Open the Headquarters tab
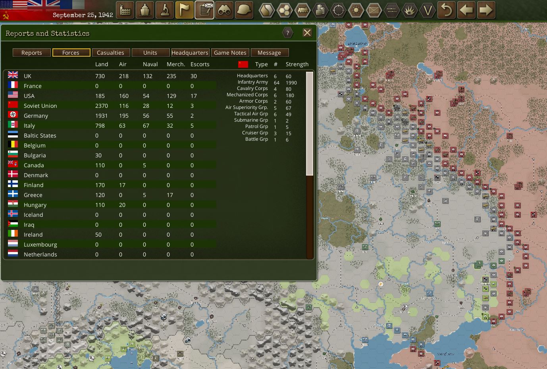 (190, 53)
